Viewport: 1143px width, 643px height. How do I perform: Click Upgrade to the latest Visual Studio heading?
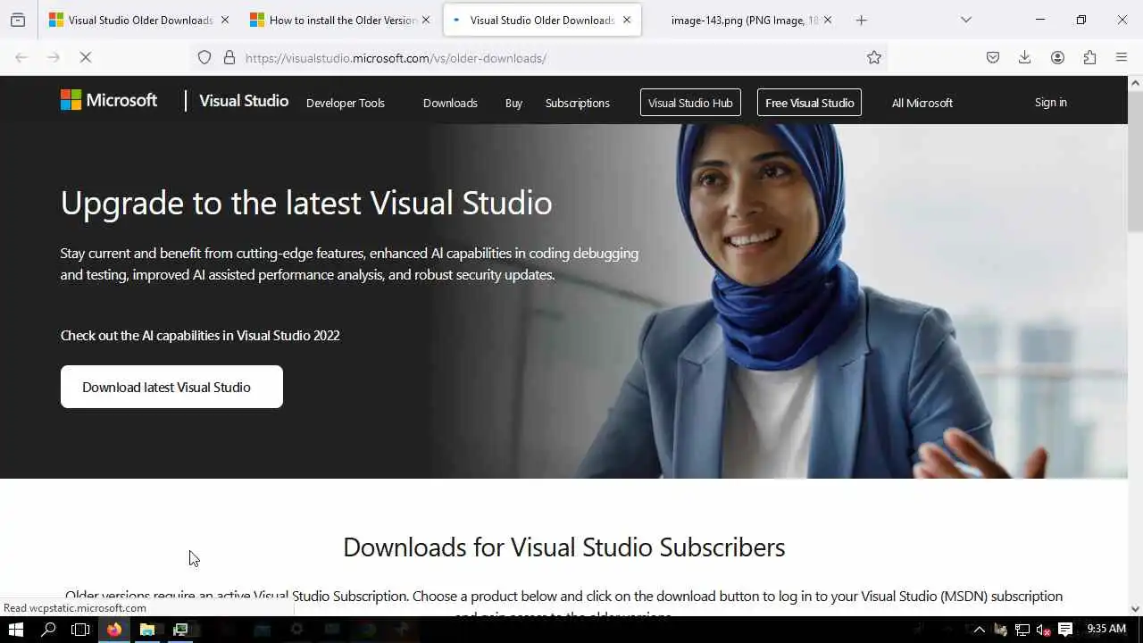[306, 203]
